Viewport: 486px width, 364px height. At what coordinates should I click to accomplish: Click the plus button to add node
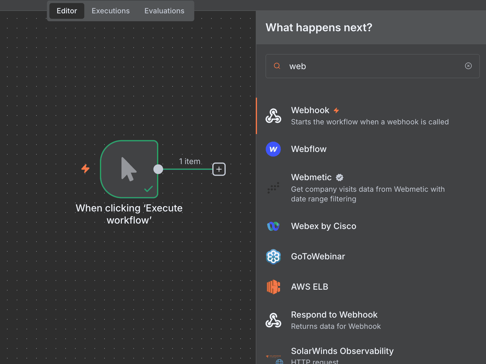point(219,169)
